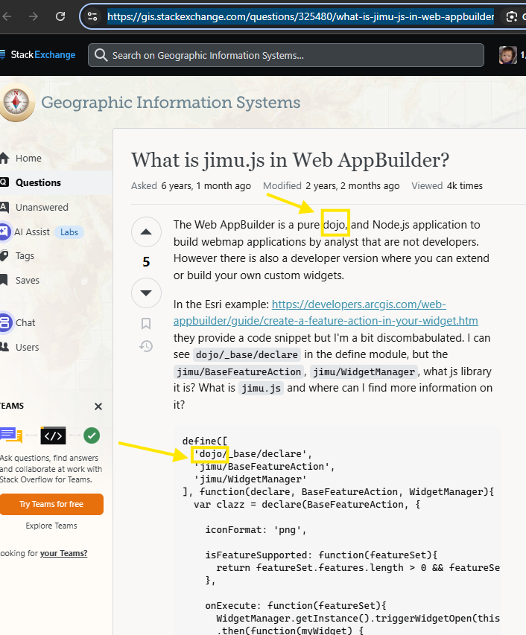Downvote the question

click(146, 293)
